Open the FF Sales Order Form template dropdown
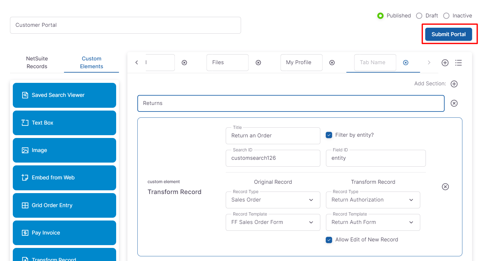Viewport: 483px width, 261px height. point(273,222)
